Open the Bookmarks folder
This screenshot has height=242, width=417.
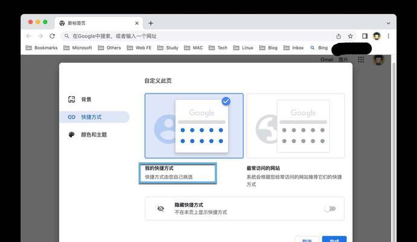[42, 48]
